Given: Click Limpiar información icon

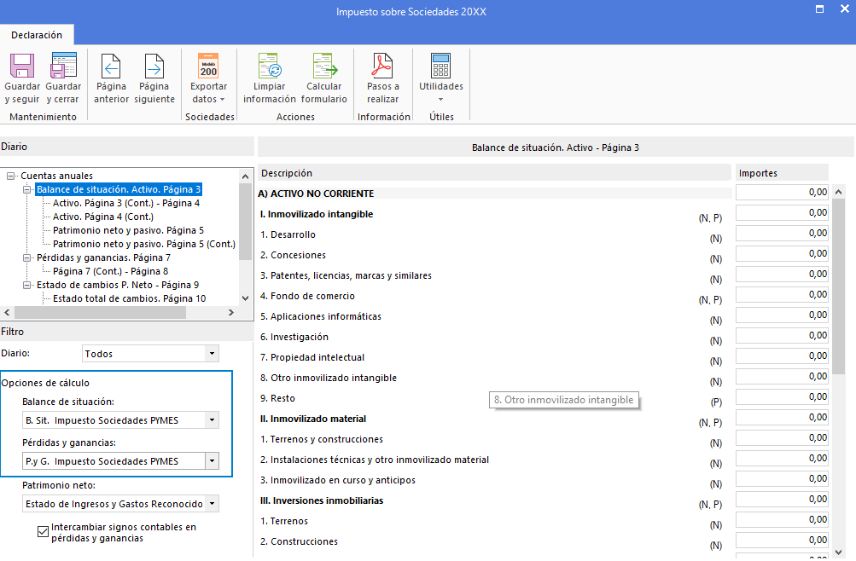Looking at the screenshot, I should pyautogui.click(x=269, y=66).
